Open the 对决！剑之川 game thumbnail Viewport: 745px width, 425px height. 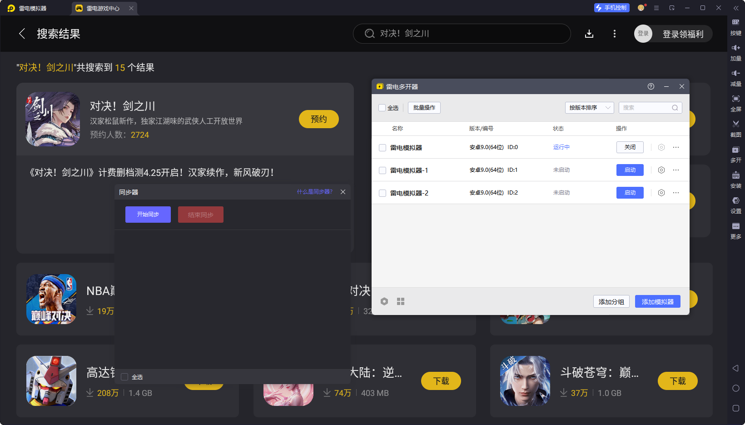[x=53, y=119]
